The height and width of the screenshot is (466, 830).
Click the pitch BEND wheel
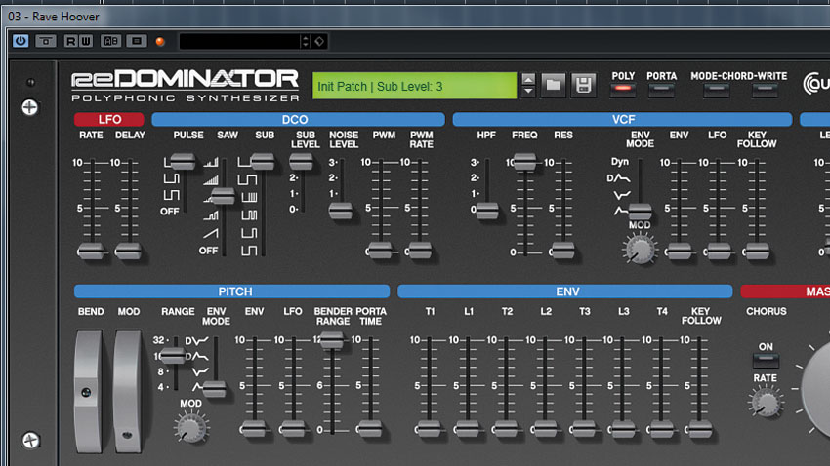click(x=88, y=392)
